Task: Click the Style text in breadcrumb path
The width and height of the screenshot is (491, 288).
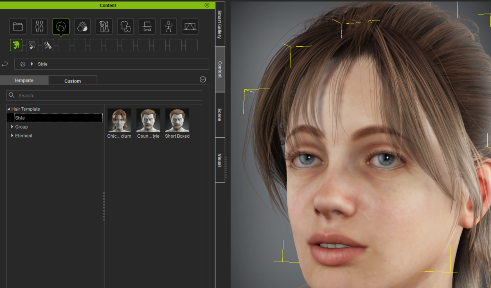Action: tap(43, 64)
